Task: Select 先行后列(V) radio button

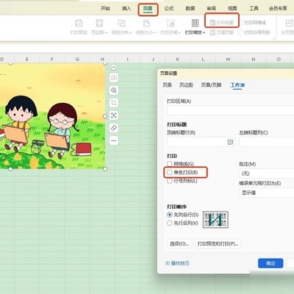Action: point(170,223)
